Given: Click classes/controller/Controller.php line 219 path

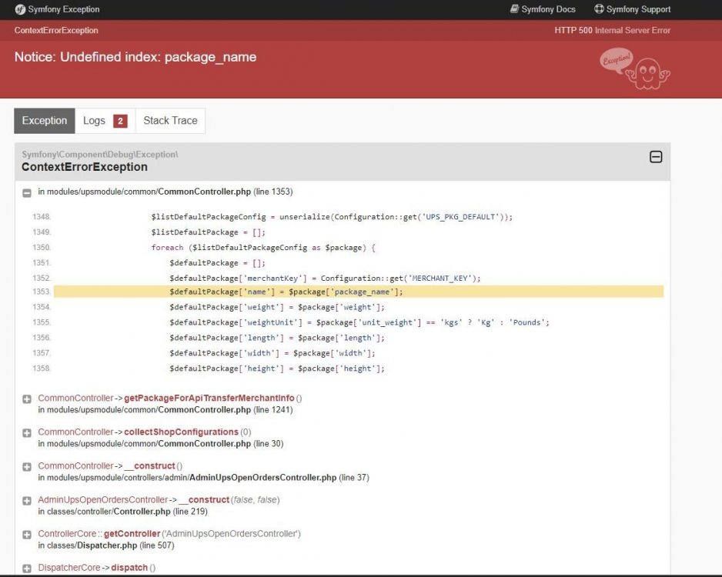Looking at the screenshot, I should (122, 512).
